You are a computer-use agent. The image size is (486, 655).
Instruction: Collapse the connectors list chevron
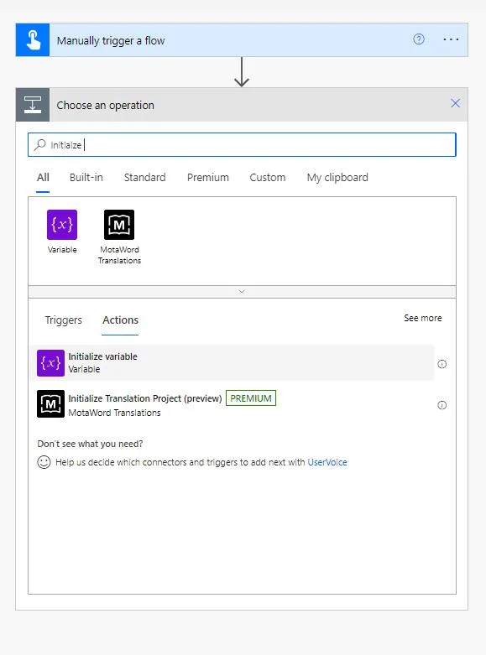click(242, 292)
